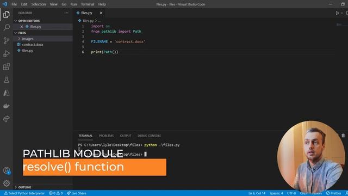Open the Explorer view in activity bar

(x=7, y=15)
